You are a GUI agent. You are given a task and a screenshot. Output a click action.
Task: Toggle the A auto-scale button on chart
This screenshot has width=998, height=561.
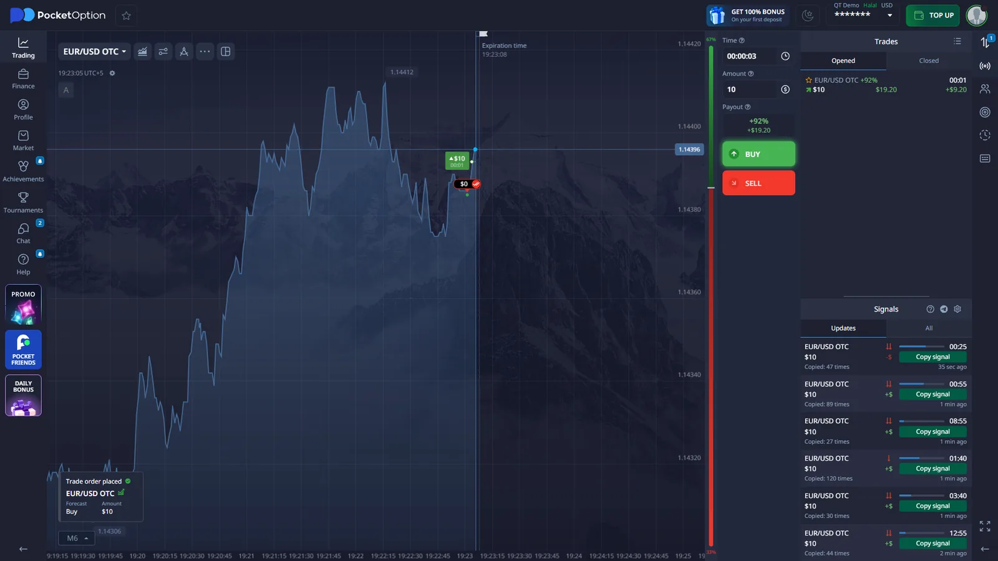(66, 90)
